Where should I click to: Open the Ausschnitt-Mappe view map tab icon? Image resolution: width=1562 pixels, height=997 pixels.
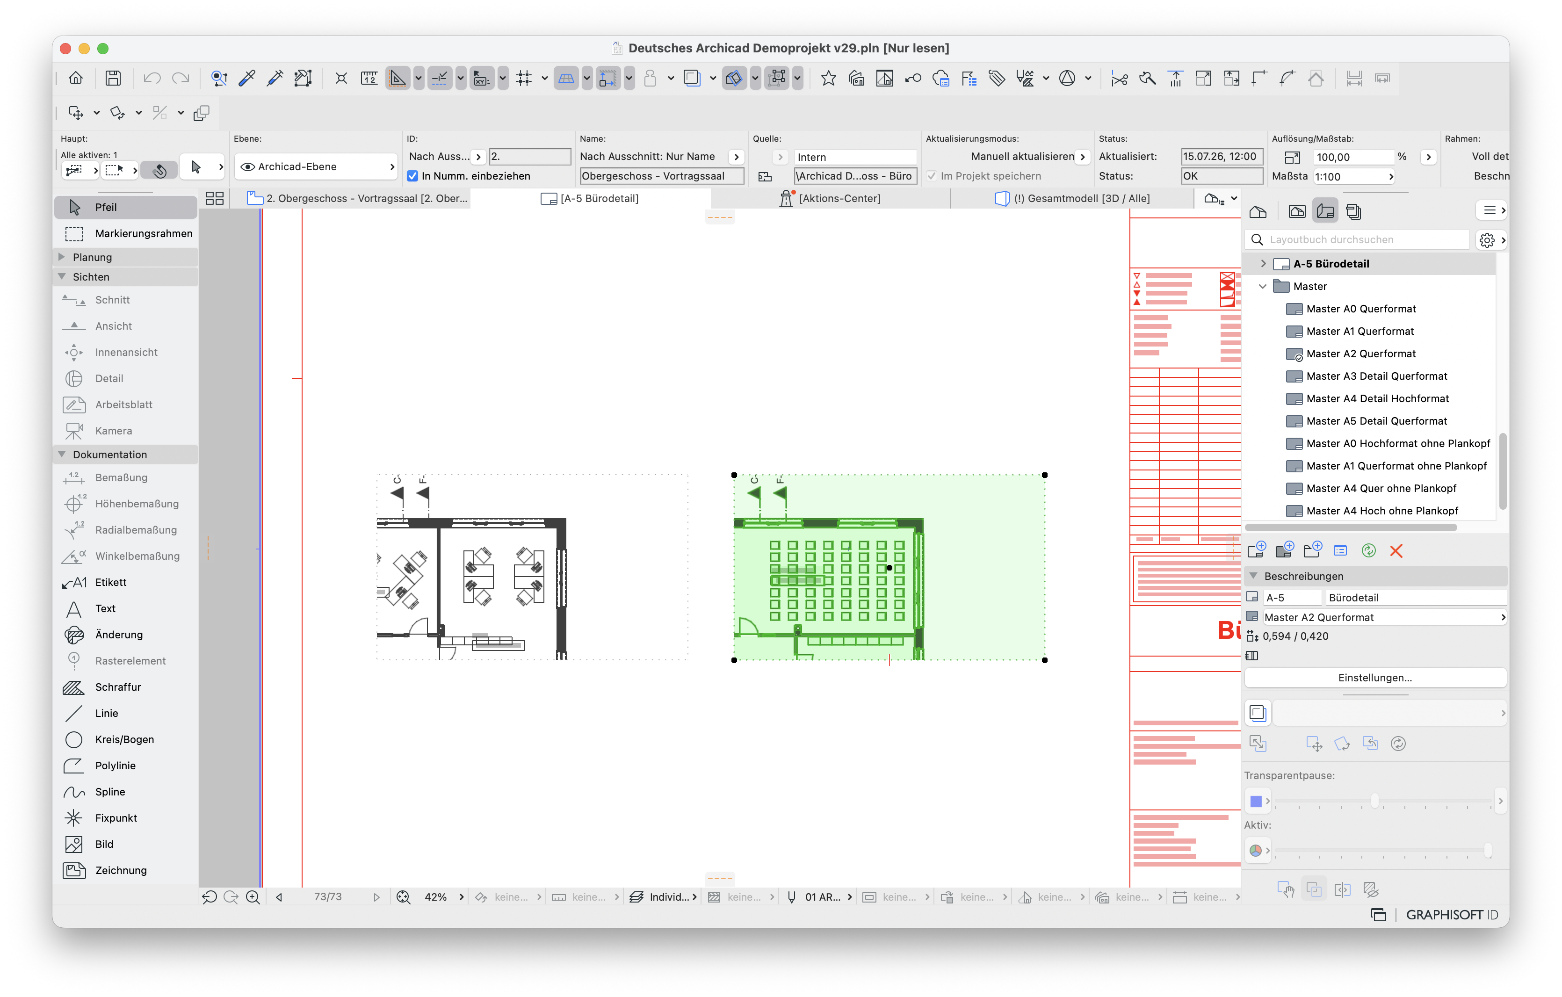tap(1297, 211)
